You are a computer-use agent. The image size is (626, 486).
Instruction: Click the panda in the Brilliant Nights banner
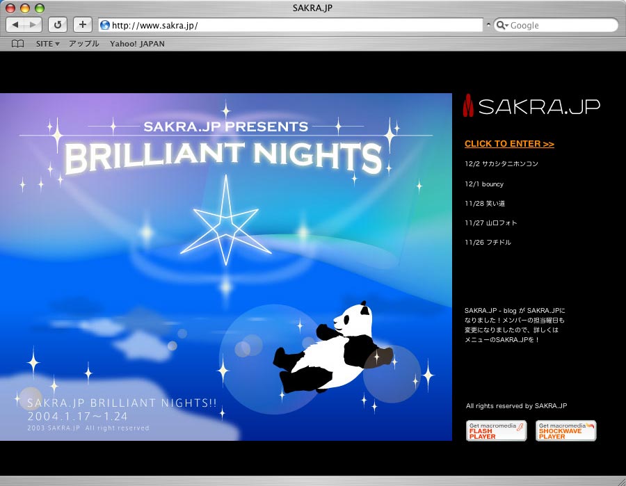coord(333,348)
